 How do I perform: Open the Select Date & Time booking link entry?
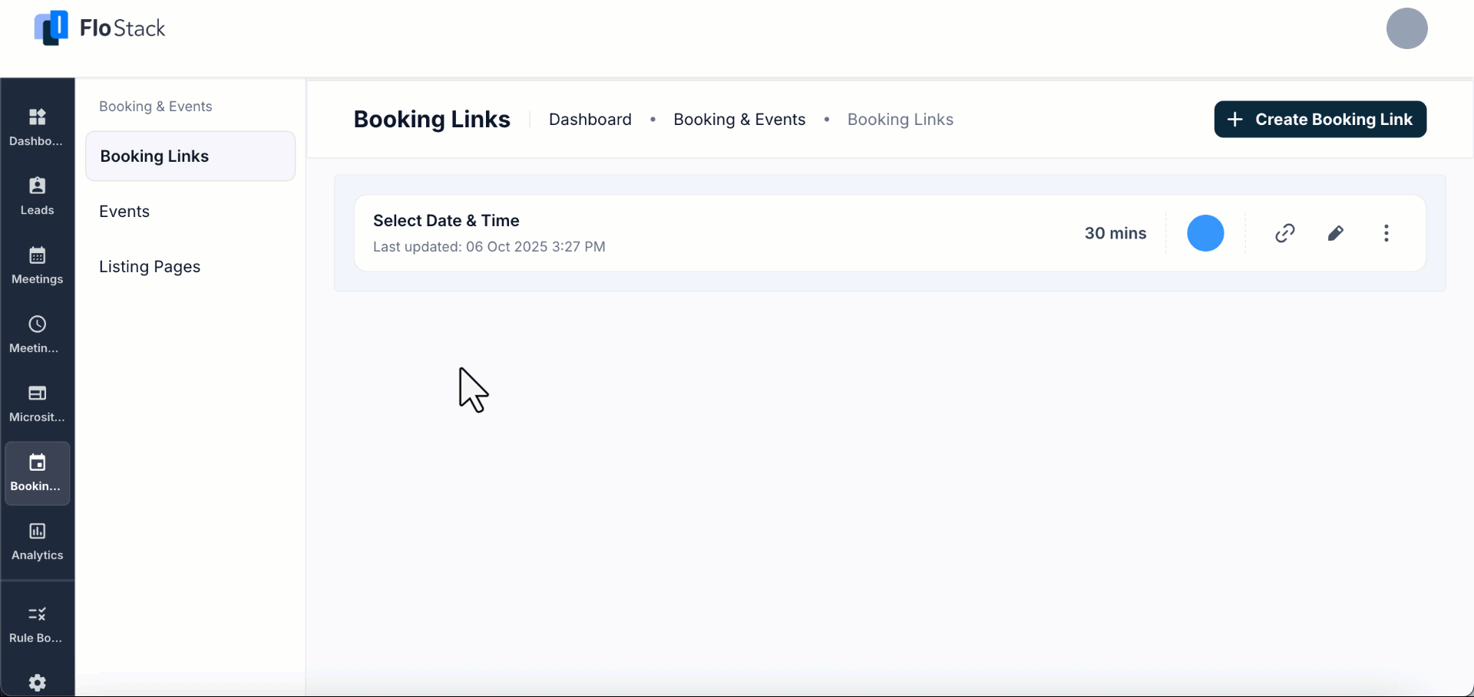[445, 220]
